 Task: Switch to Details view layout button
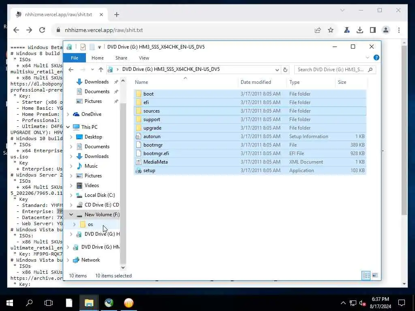point(366,275)
